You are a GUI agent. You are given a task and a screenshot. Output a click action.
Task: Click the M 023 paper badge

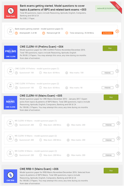(10, 123)
